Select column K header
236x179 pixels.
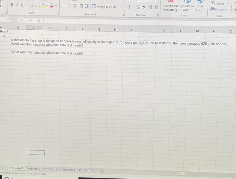click(164, 31)
